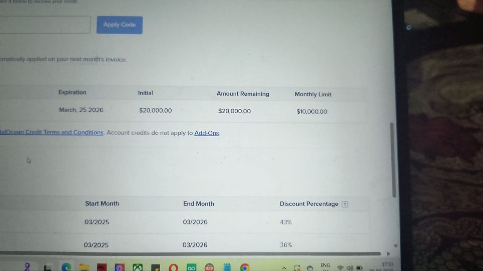483x271 pixels.
Task: Click the horizontal scrollbar at the bottom
Action: coord(190,254)
